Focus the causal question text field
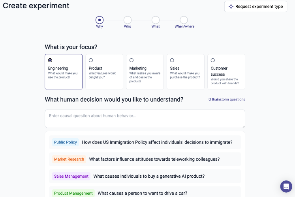This screenshot has height=197, width=295. coord(145,119)
